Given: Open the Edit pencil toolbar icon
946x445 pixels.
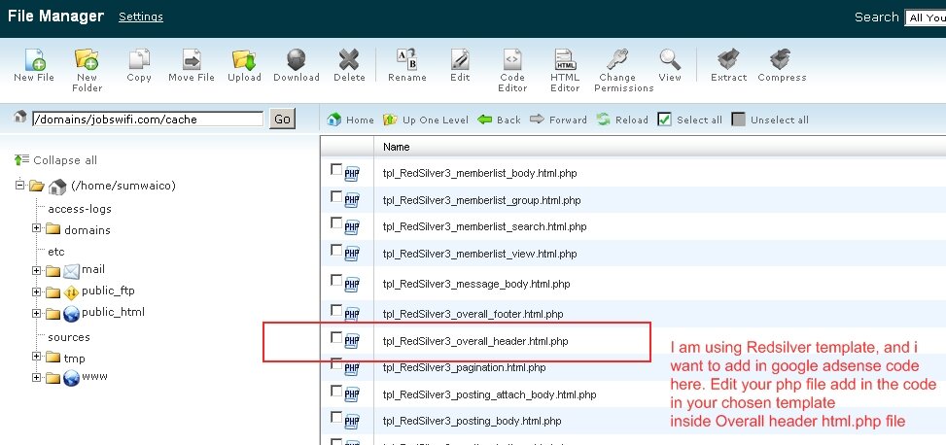Looking at the screenshot, I should pyautogui.click(x=460, y=59).
